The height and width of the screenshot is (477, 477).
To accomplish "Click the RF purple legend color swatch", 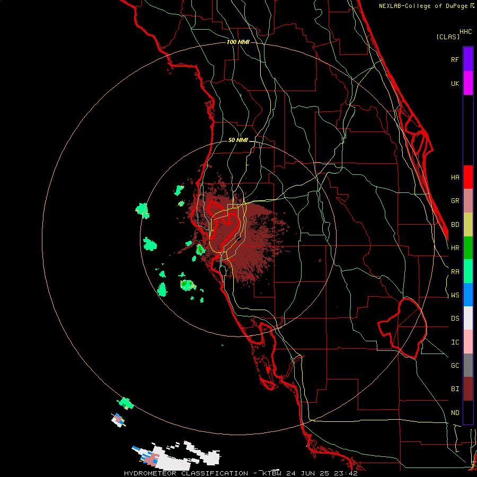I will [x=468, y=59].
